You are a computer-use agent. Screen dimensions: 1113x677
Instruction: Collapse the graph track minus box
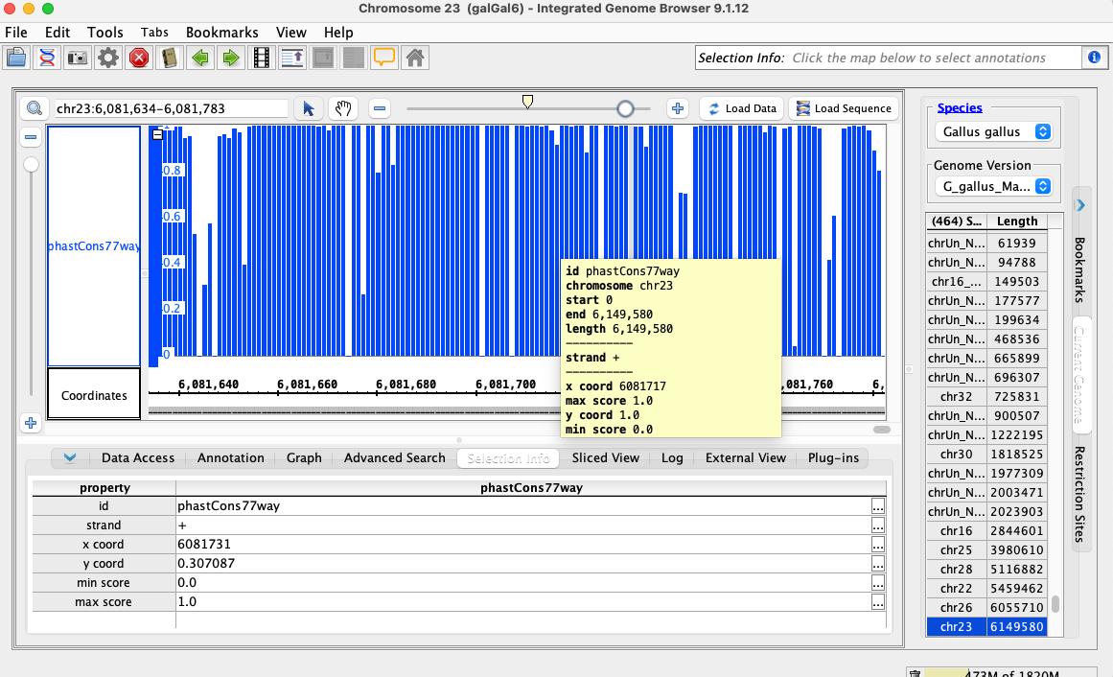pyautogui.click(x=158, y=135)
